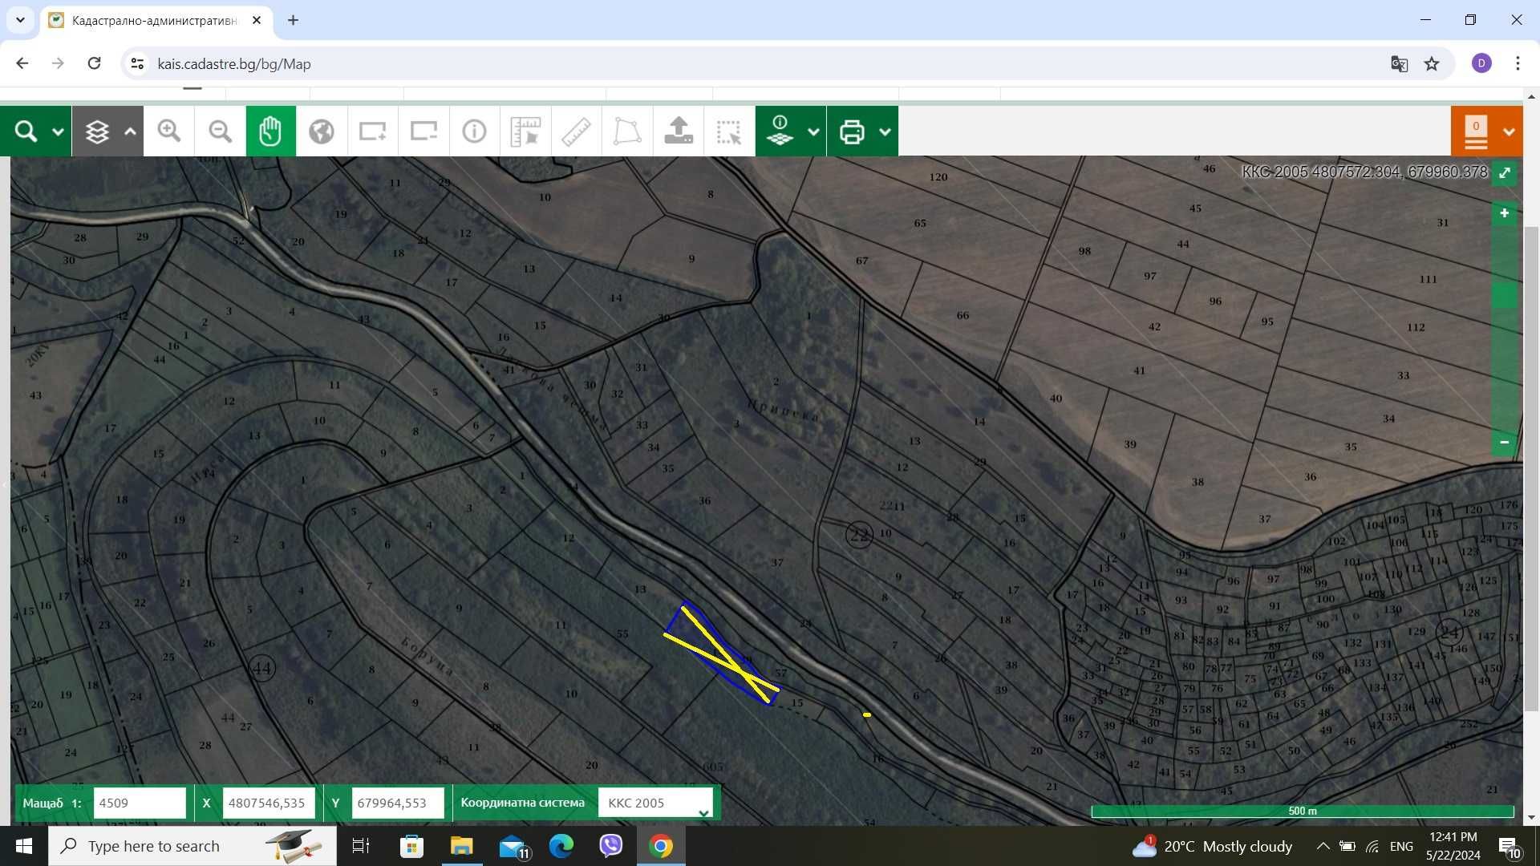Click the green zoom slider handle
This screenshot has width=1540, height=866.
[x=1505, y=295]
